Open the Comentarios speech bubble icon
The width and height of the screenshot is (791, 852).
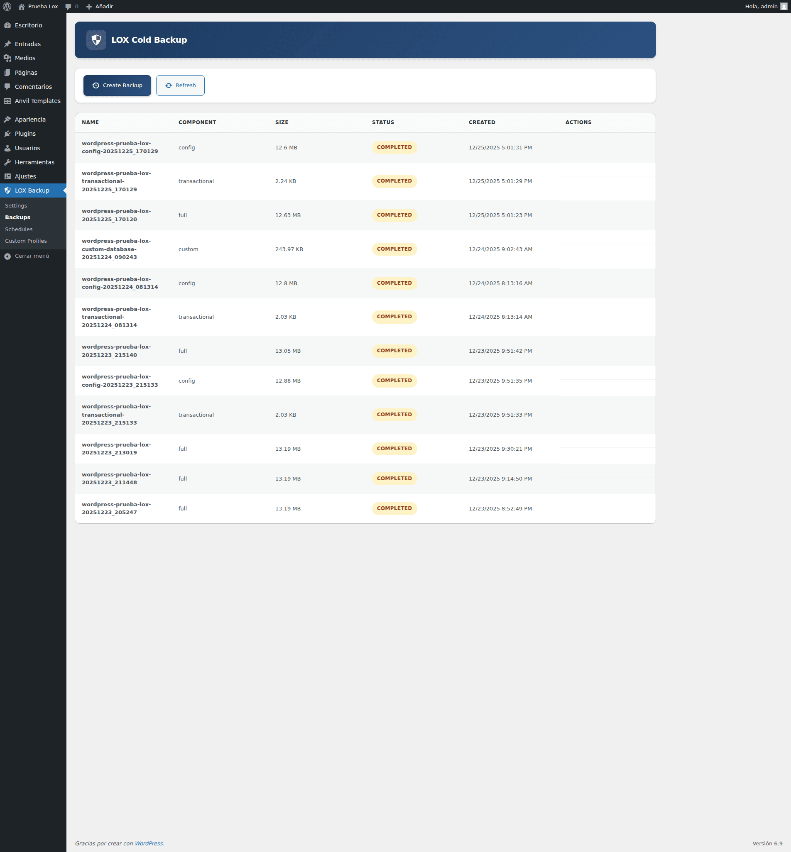(7, 86)
